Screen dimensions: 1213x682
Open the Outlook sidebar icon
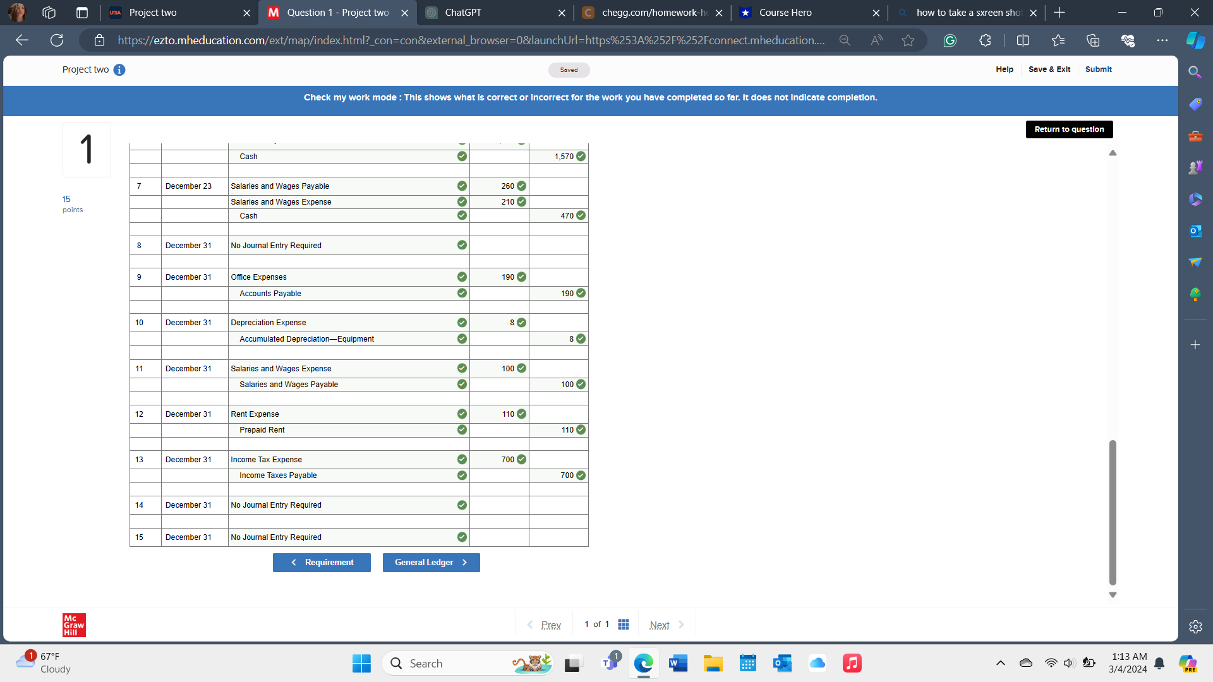[1195, 230]
